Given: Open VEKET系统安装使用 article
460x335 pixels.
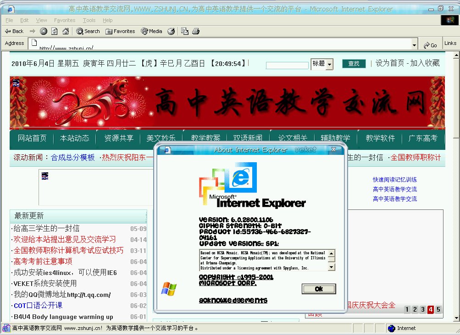Looking at the screenshot, I should coord(45,283).
